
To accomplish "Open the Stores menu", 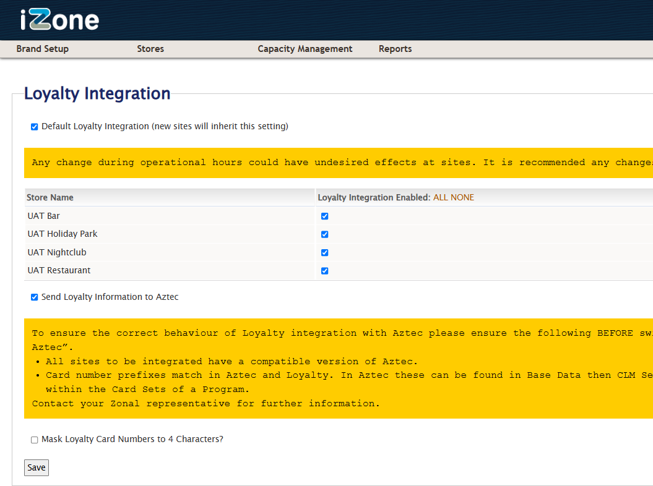I will coord(150,49).
